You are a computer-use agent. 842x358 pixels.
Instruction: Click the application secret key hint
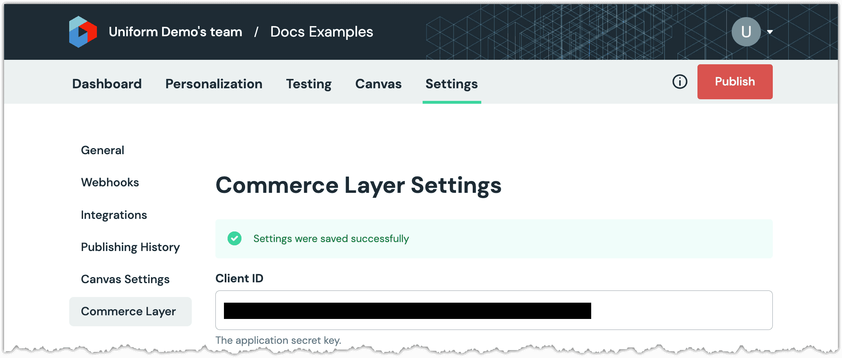pos(278,340)
